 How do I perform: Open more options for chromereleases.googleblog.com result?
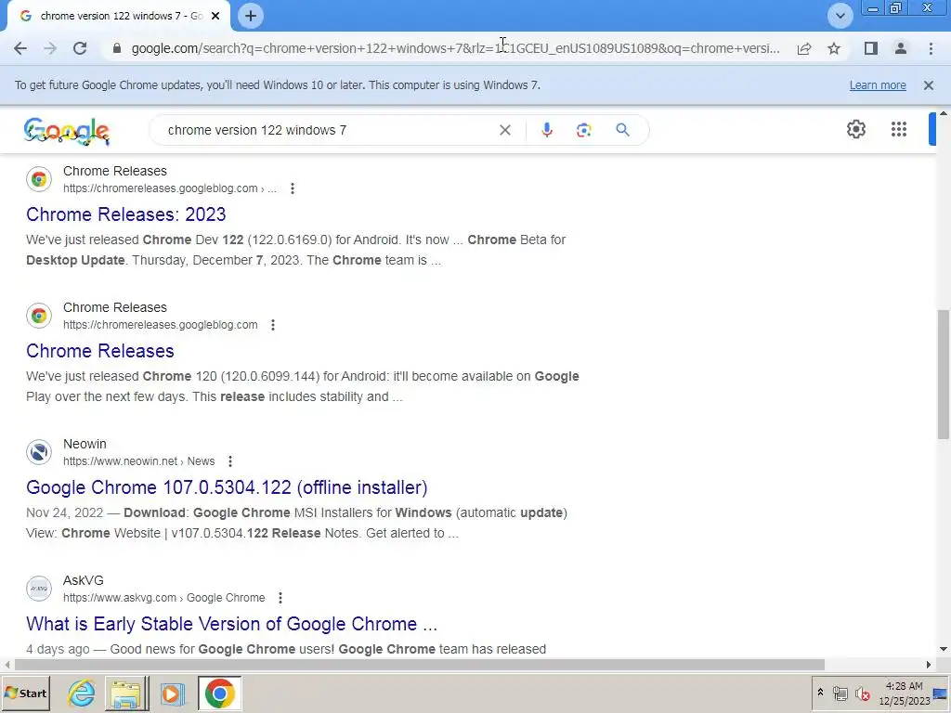273,325
